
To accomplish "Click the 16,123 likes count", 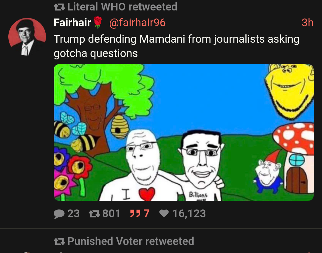I will [x=189, y=214].
